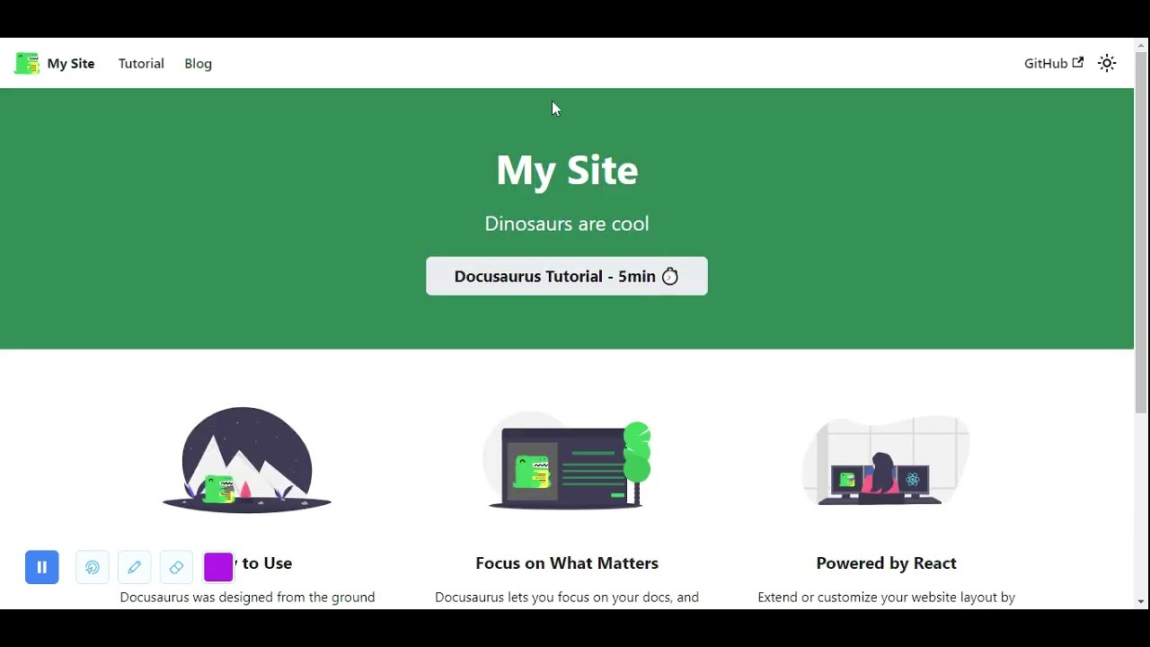Pause the screen recording
Viewport: 1150px width, 647px height.
point(42,567)
